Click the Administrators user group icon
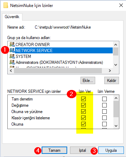126x157 pixels. point(12,62)
